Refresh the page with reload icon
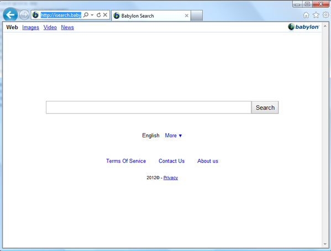The height and width of the screenshot is (251, 331). point(98,15)
